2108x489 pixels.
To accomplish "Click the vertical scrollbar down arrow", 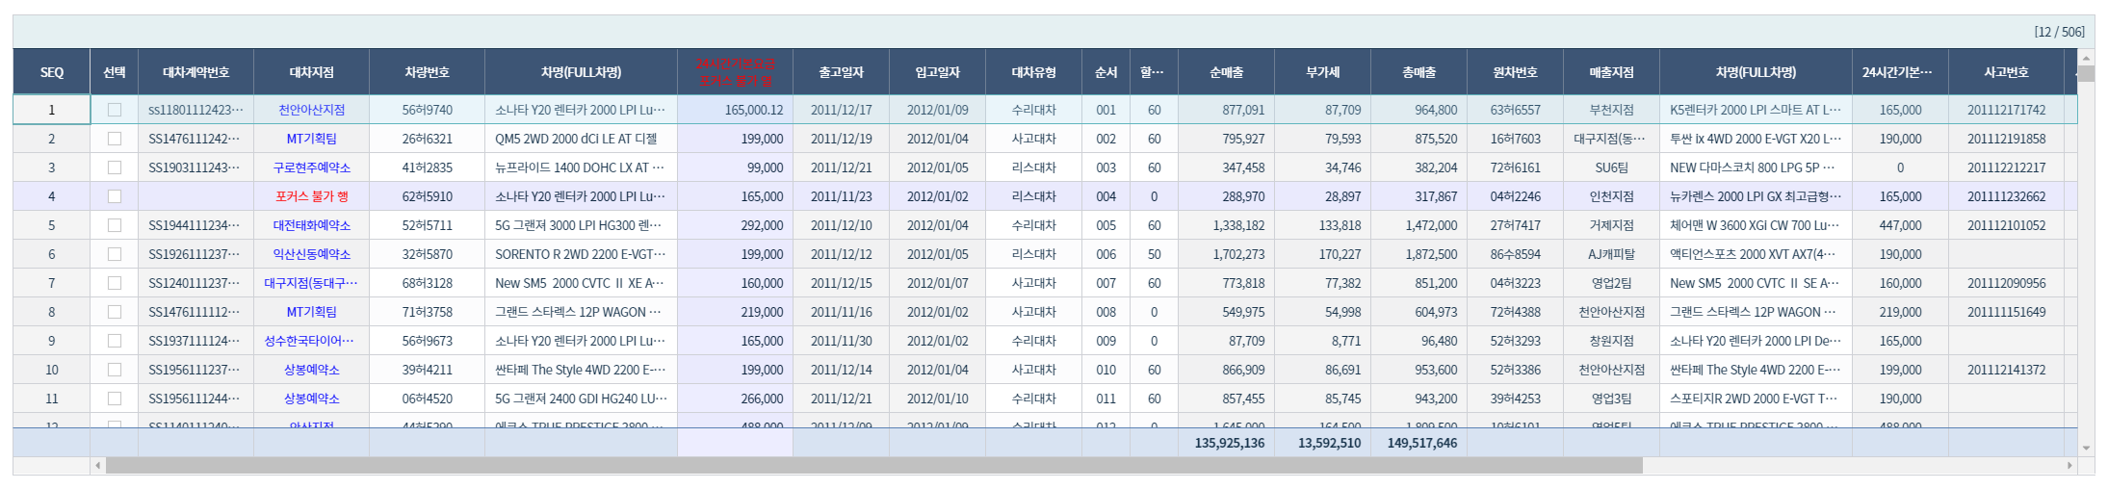I will click(x=2086, y=449).
